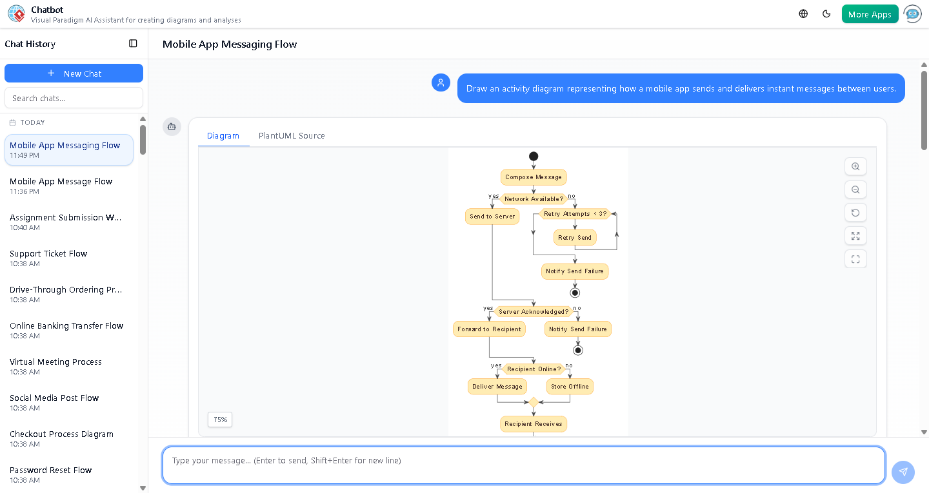Open More Apps
The image size is (929, 493).
[870, 13]
